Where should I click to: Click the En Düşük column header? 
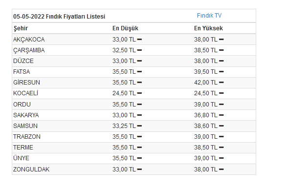point(125,28)
